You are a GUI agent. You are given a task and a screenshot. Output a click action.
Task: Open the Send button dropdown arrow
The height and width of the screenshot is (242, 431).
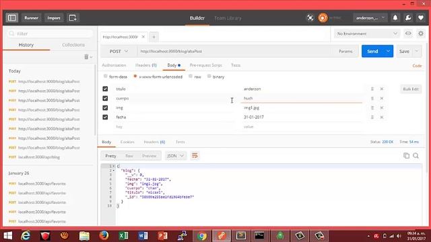coord(388,51)
